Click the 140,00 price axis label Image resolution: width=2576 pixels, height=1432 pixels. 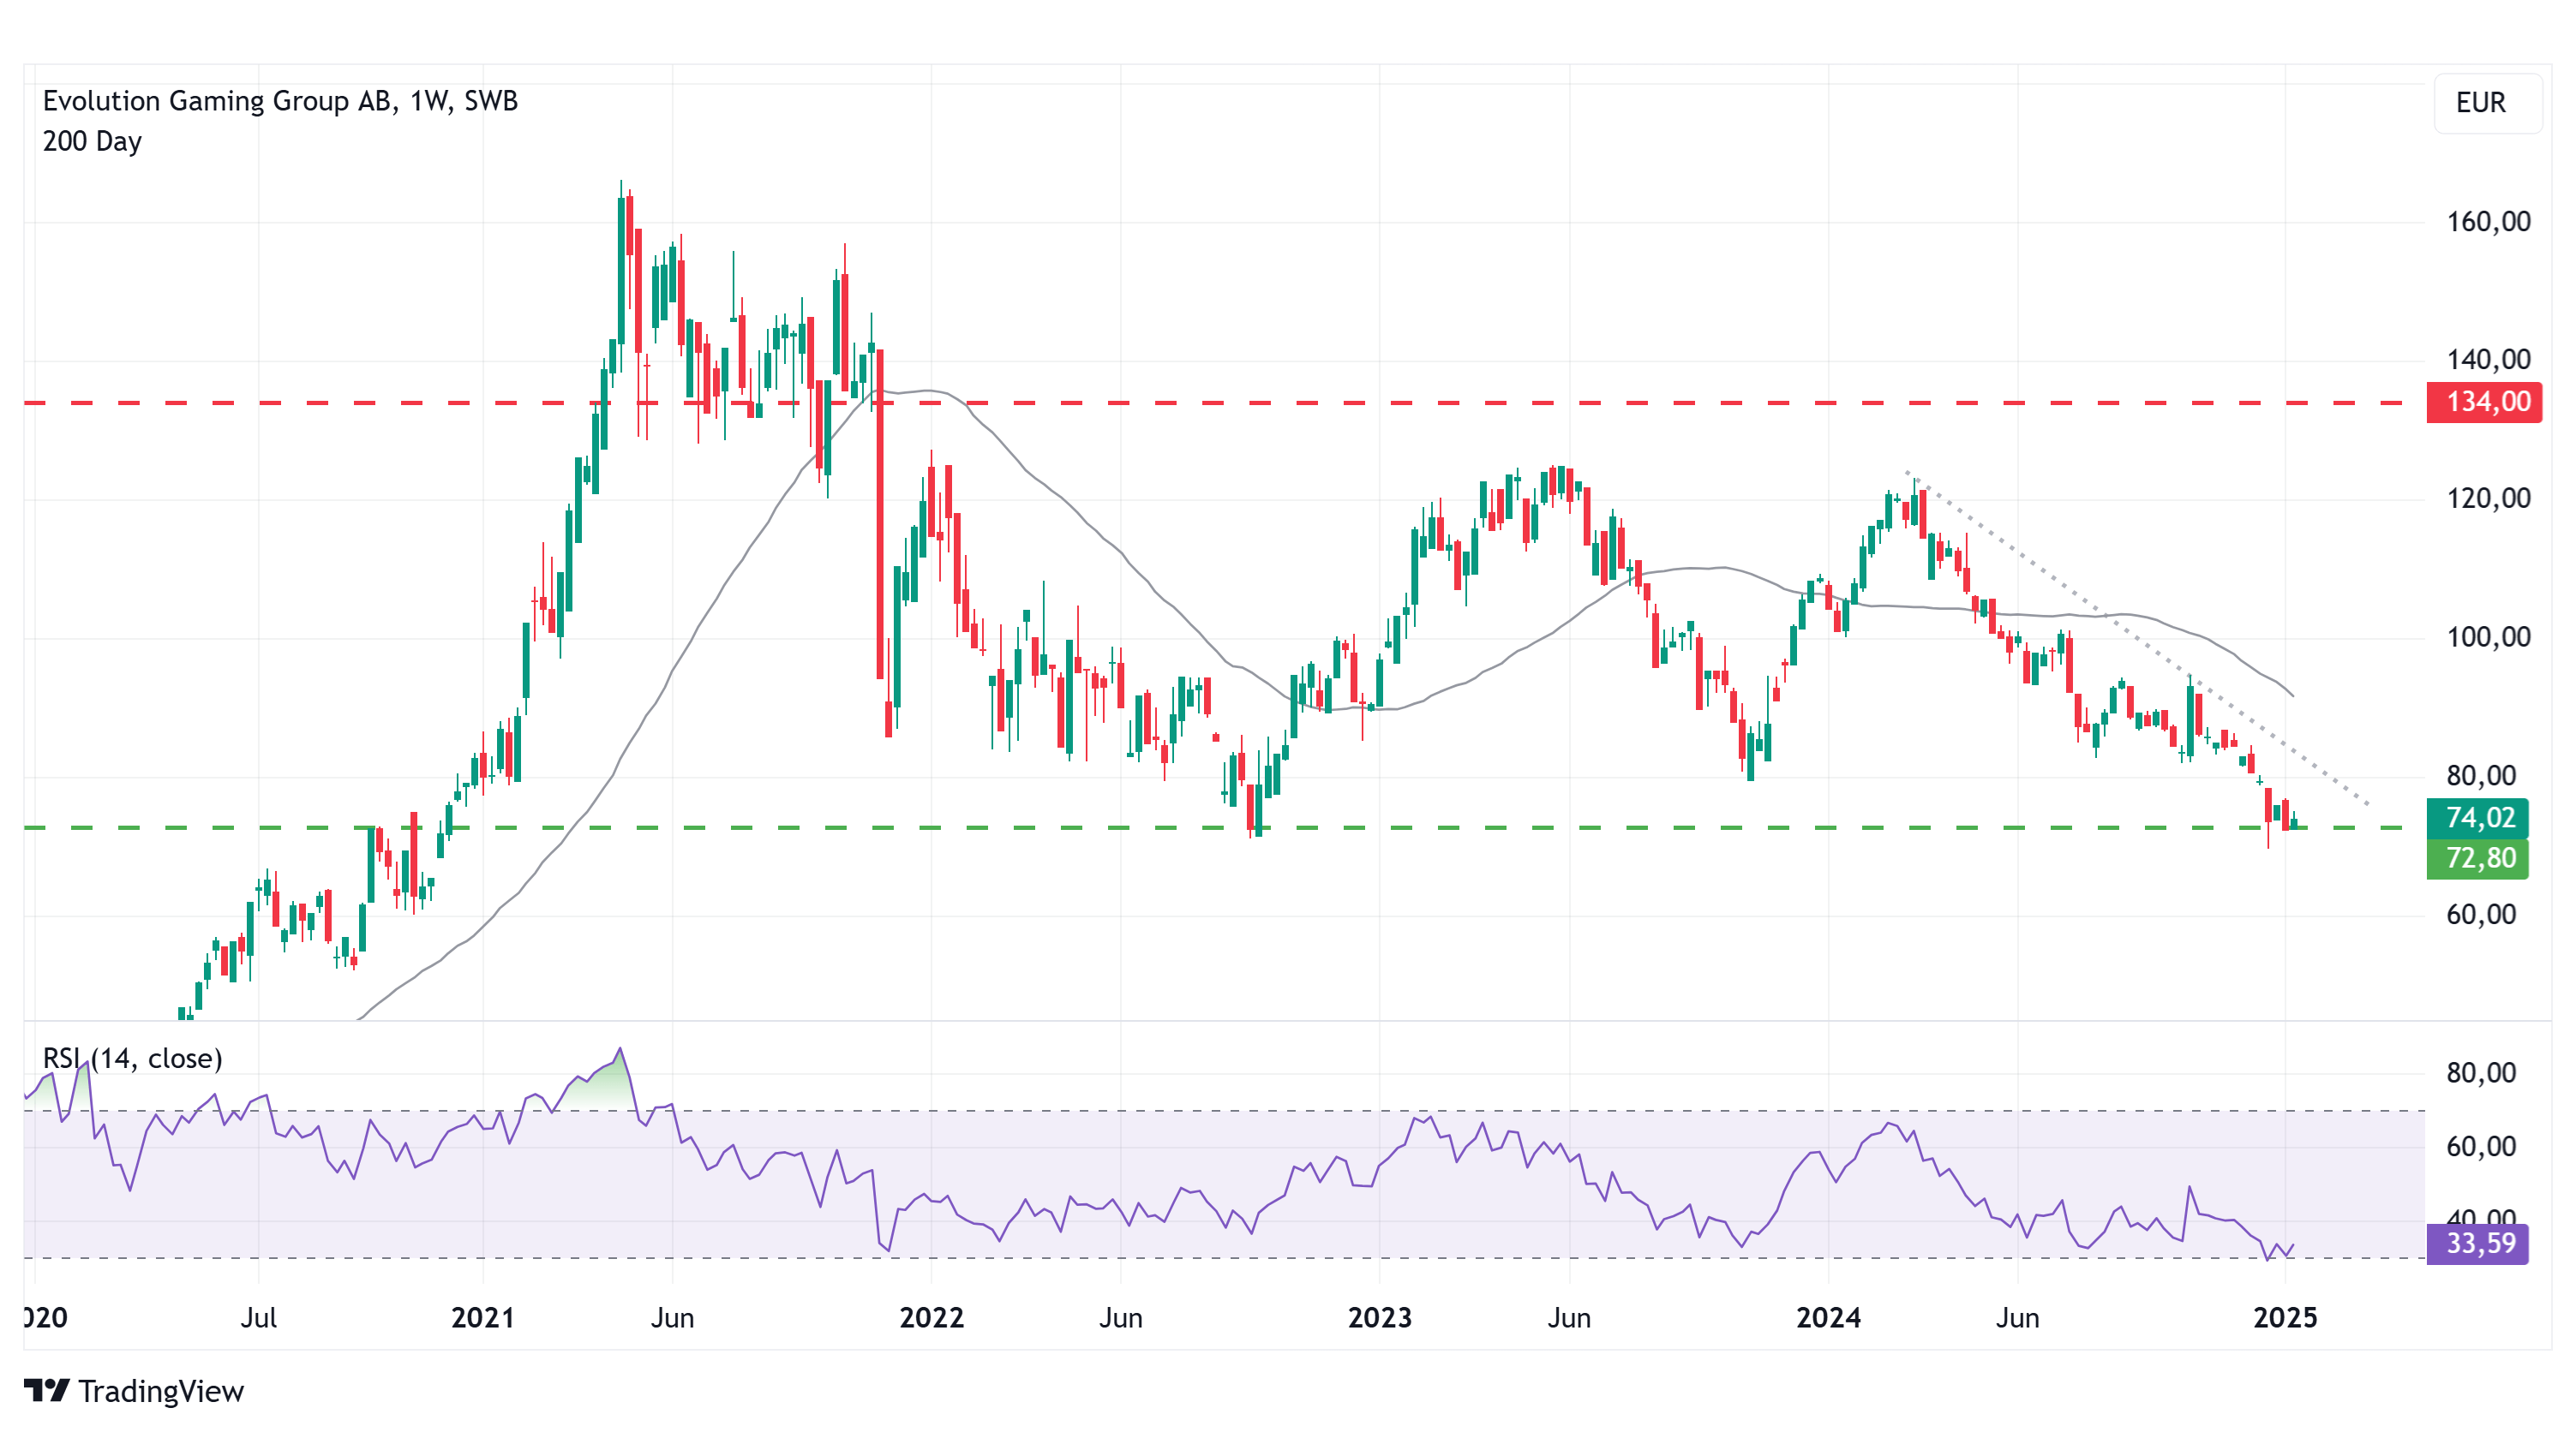coord(2488,360)
